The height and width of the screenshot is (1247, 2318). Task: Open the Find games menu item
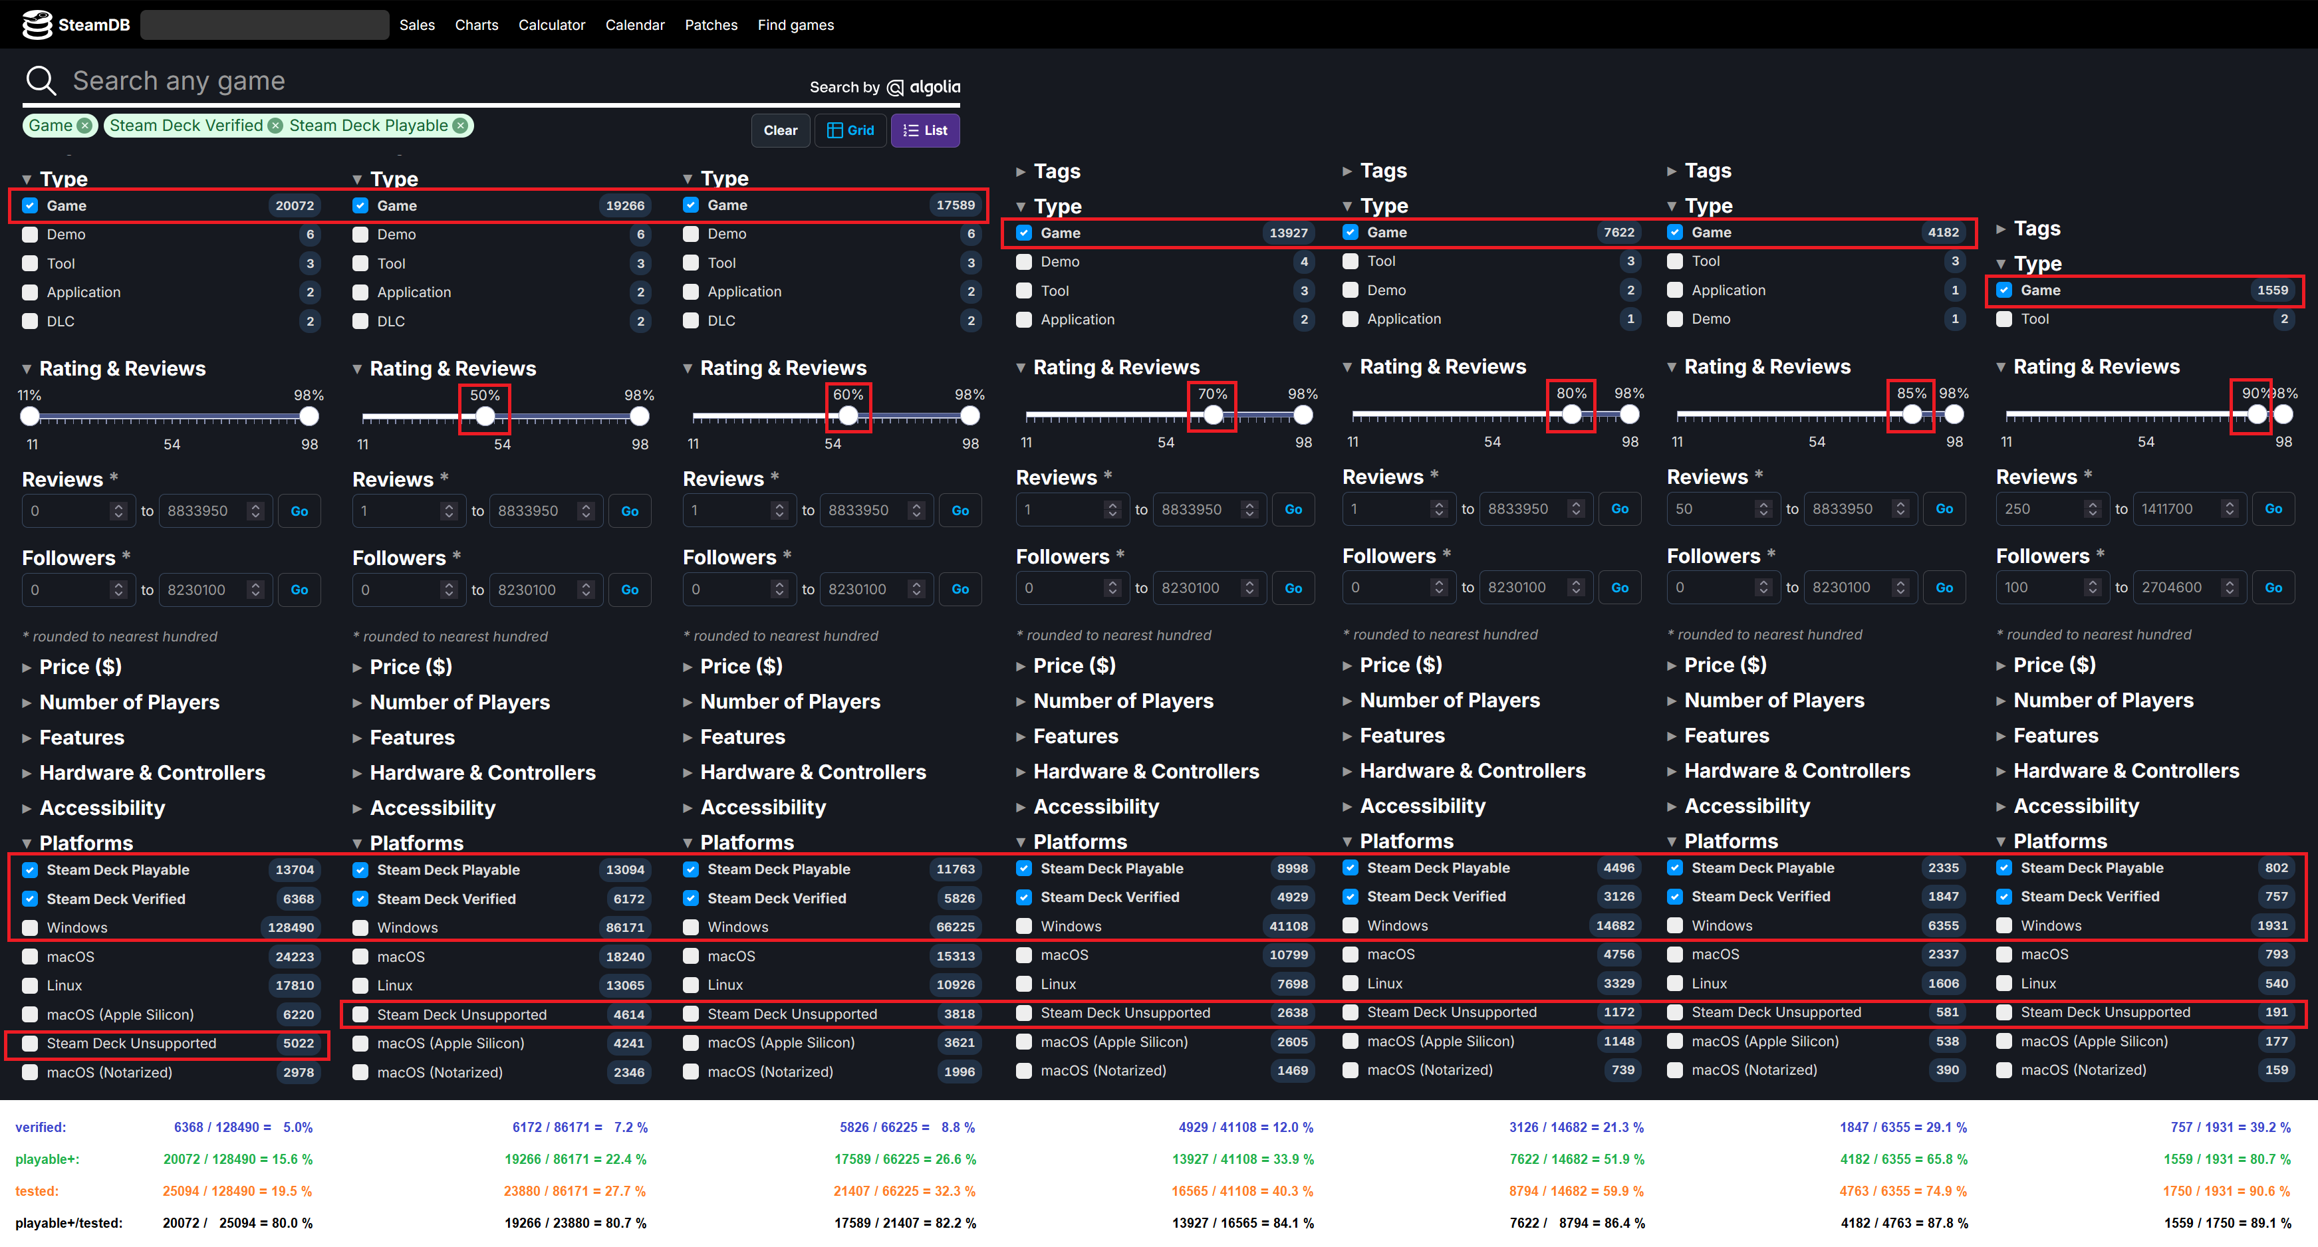pyautogui.click(x=795, y=25)
